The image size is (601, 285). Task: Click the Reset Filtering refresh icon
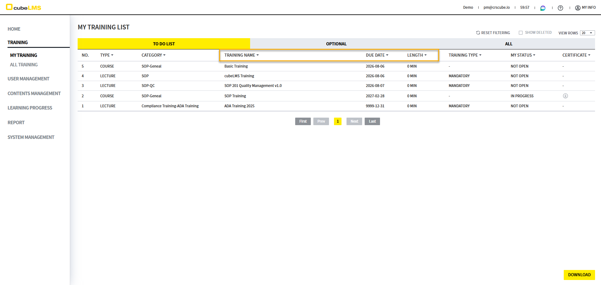click(478, 33)
